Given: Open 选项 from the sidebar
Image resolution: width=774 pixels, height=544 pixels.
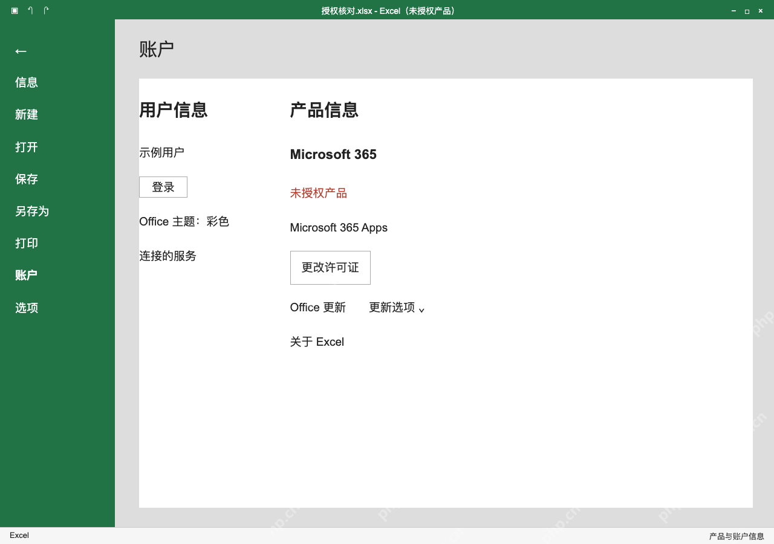Looking at the screenshot, I should pos(27,308).
